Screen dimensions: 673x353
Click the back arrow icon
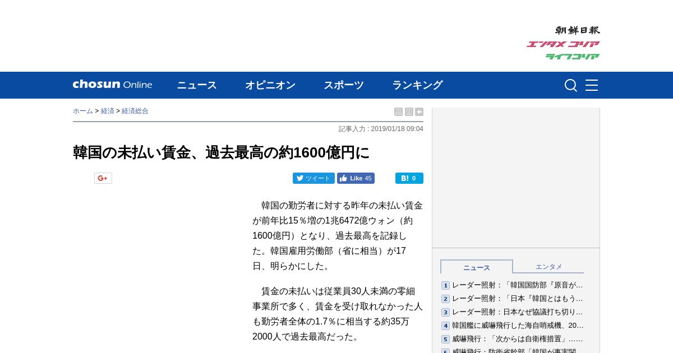coord(419,112)
